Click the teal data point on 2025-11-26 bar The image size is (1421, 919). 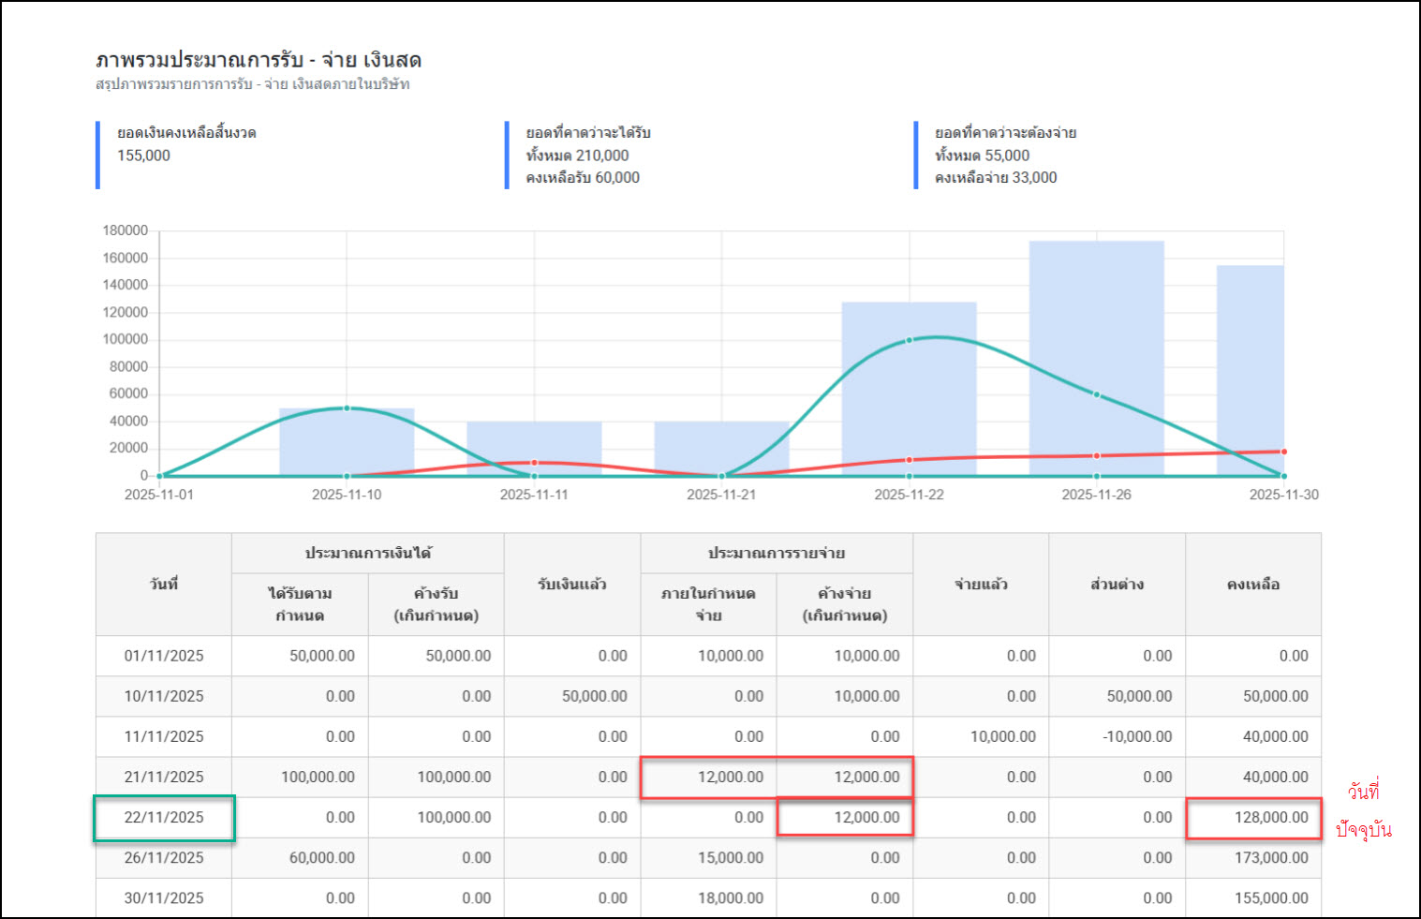[1096, 394]
